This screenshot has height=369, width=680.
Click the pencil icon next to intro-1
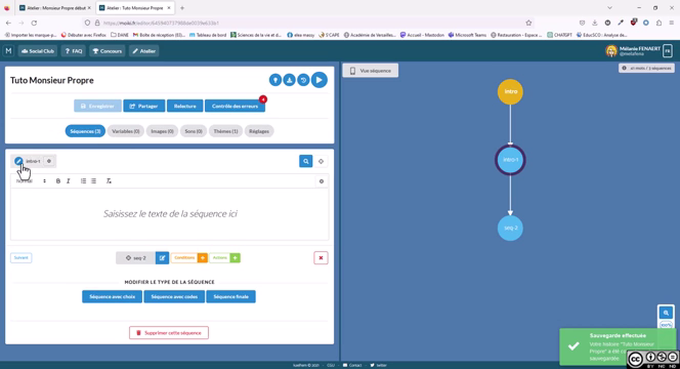pyautogui.click(x=18, y=161)
